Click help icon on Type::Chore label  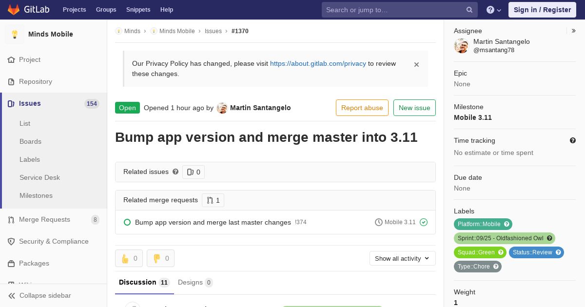point(496,267)
